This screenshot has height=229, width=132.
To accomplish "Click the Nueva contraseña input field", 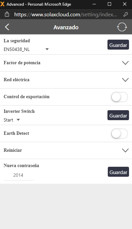I will click(x=19, y=175).
